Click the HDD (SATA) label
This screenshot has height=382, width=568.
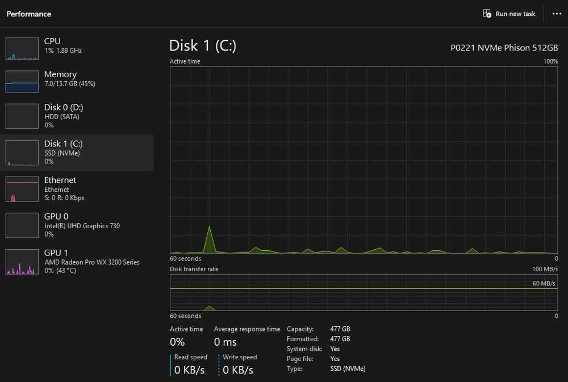point(61,116)
